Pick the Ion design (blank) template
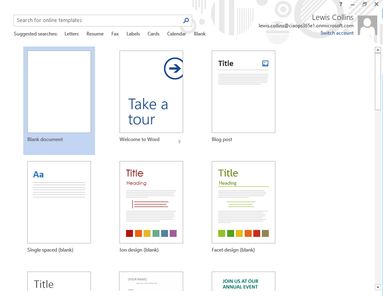The width and height of the screenshot is (383, 296). (151, 202)
